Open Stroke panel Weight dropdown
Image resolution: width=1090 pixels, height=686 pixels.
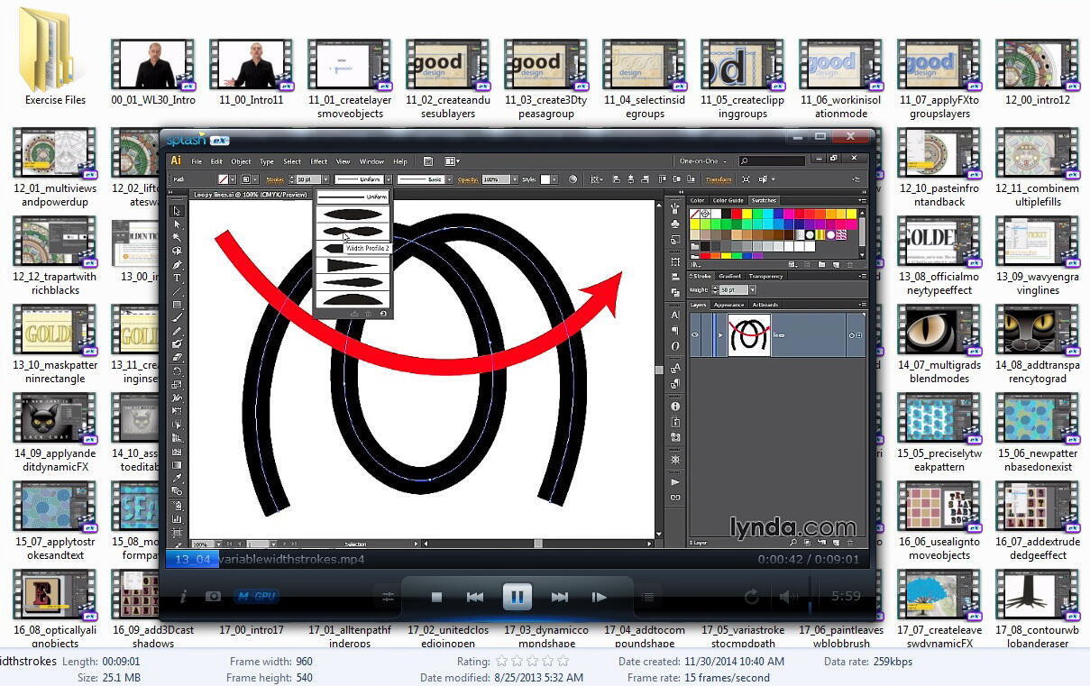coord(753,289)
